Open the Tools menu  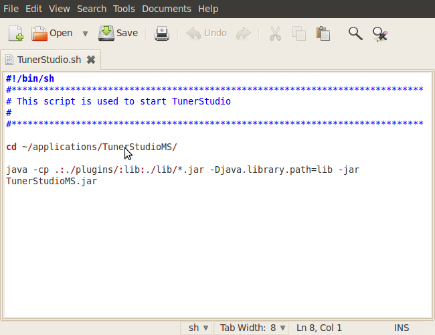click(124, 9)
